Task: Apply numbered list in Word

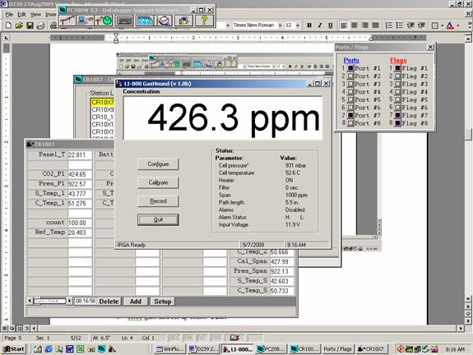Action: [389, 25]
